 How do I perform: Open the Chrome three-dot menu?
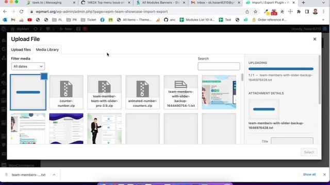click(x=323, y=11)
